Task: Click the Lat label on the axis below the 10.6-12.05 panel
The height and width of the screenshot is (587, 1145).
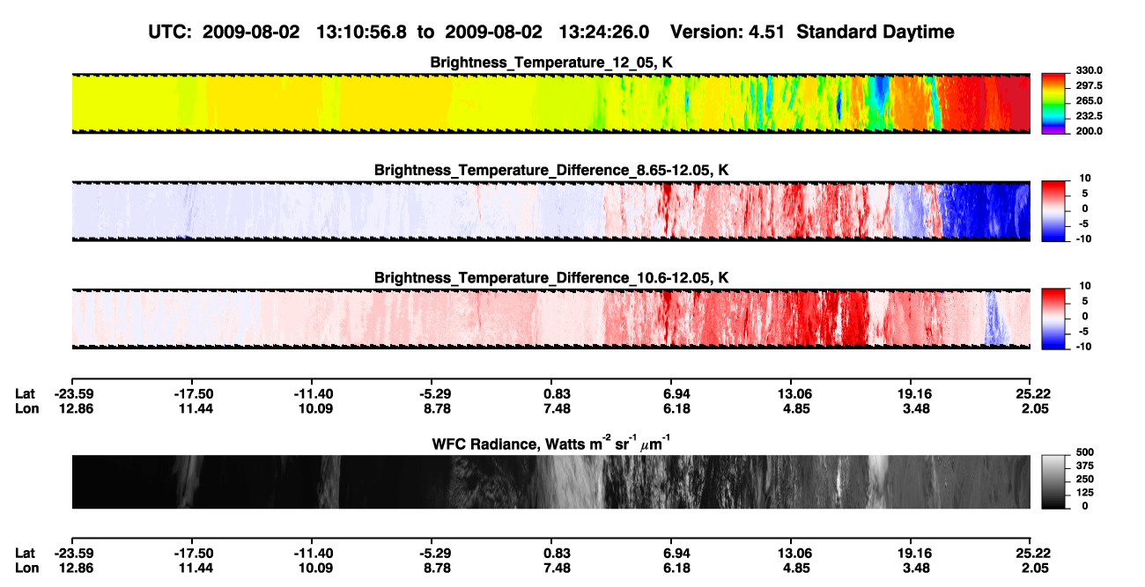Action: [26, 394]
